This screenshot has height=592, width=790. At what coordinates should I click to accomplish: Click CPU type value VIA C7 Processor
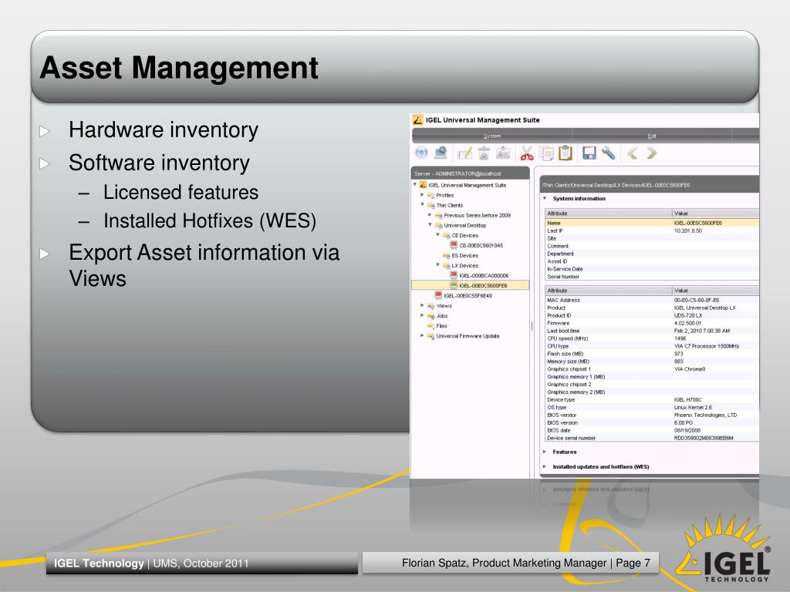click(x=707, y=346)
